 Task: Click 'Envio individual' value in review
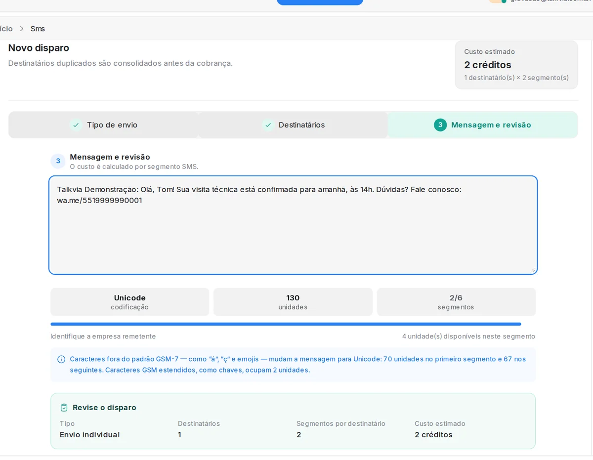tap(90, 435)
